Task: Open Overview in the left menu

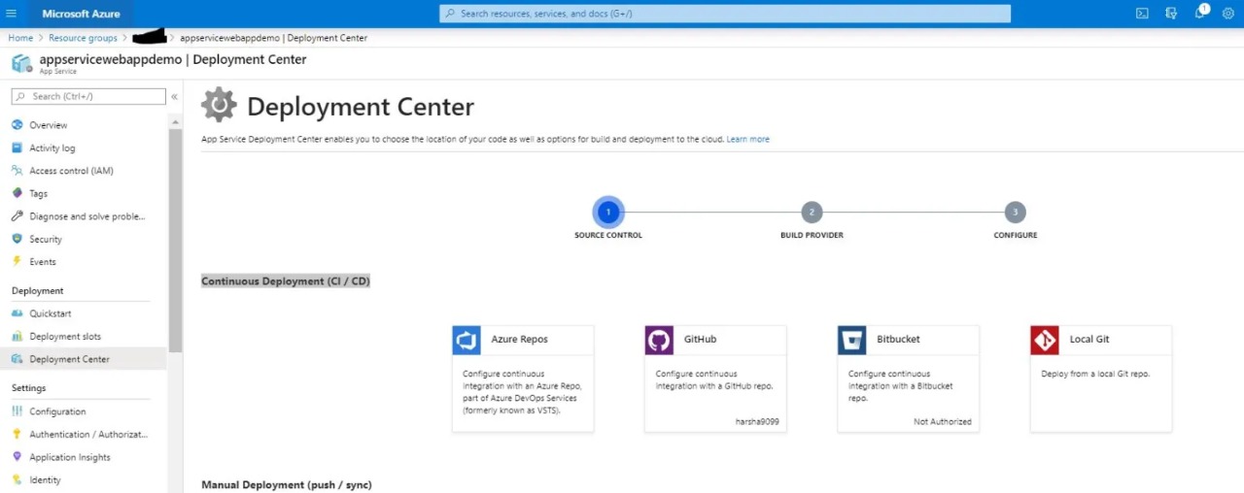Action: tap(49, 125)
